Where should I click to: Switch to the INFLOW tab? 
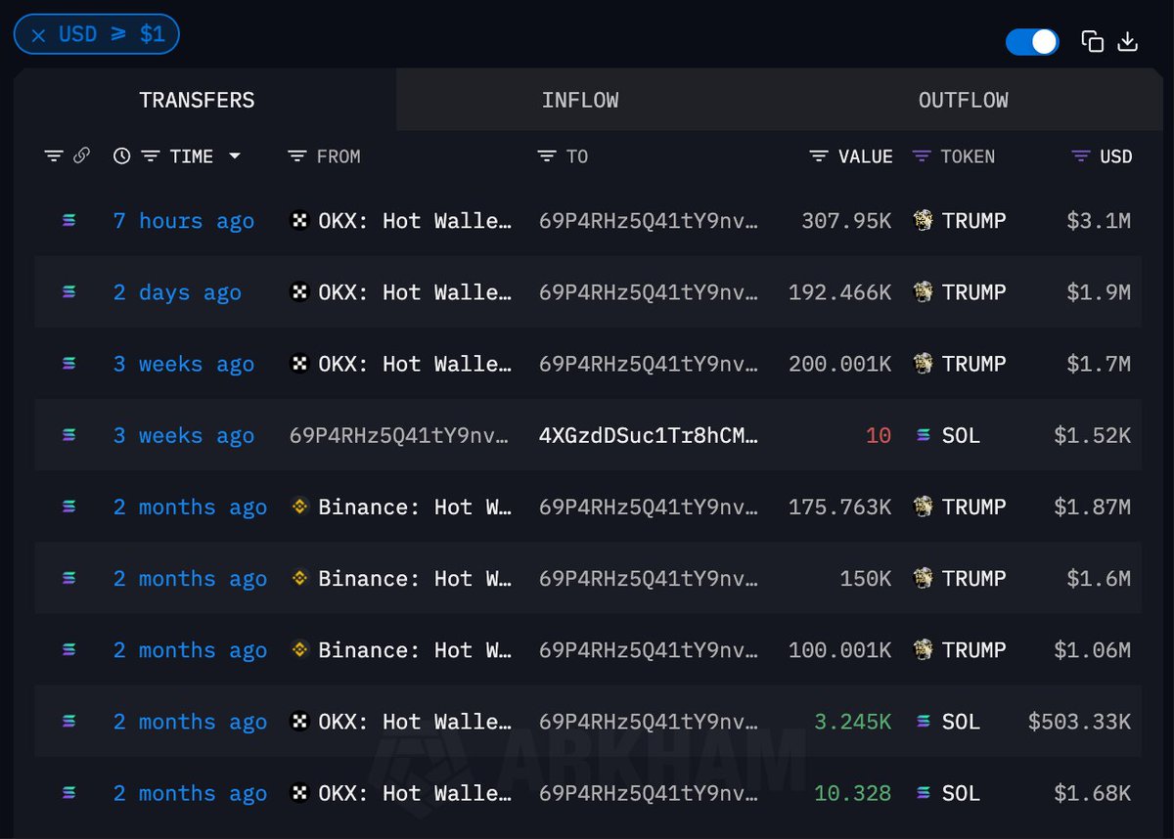tap(580, 100)
